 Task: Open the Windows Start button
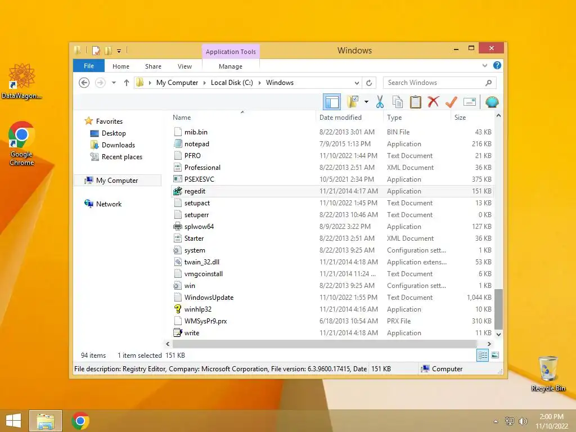point(13,421)
